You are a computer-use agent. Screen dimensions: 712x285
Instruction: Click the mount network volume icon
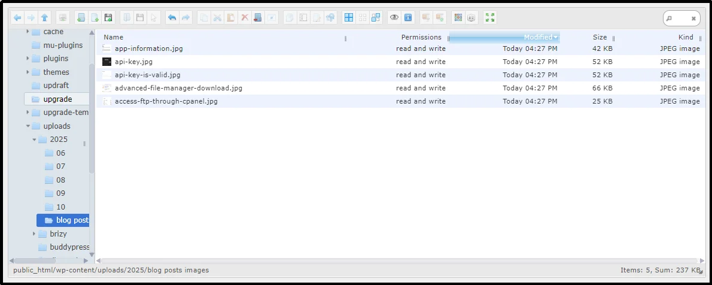click(63, 18)
